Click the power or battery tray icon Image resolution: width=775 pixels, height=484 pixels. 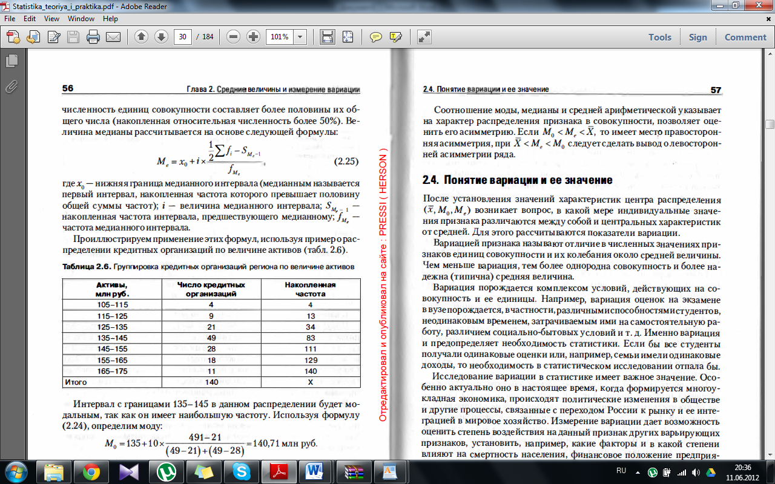click(667, 472)
